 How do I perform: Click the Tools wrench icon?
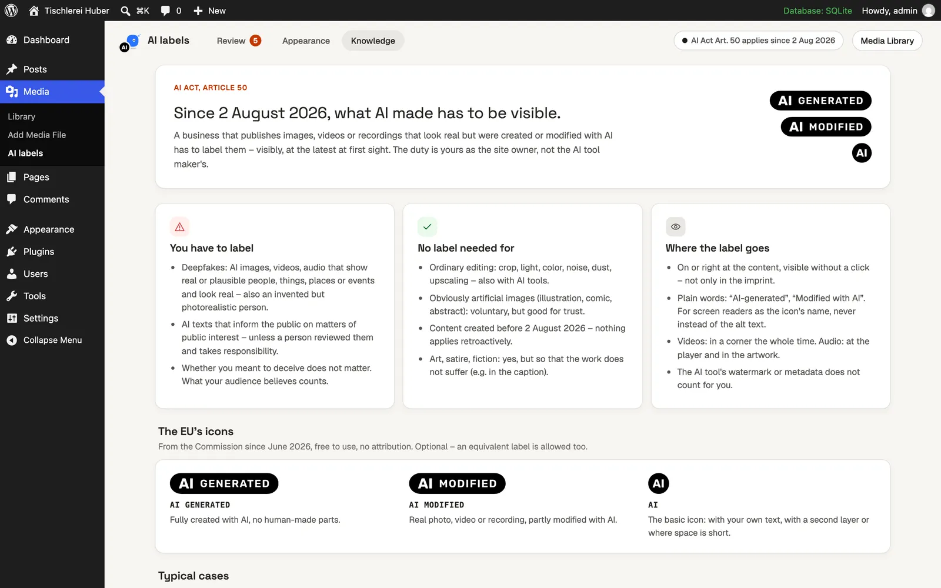pos(12,296)
